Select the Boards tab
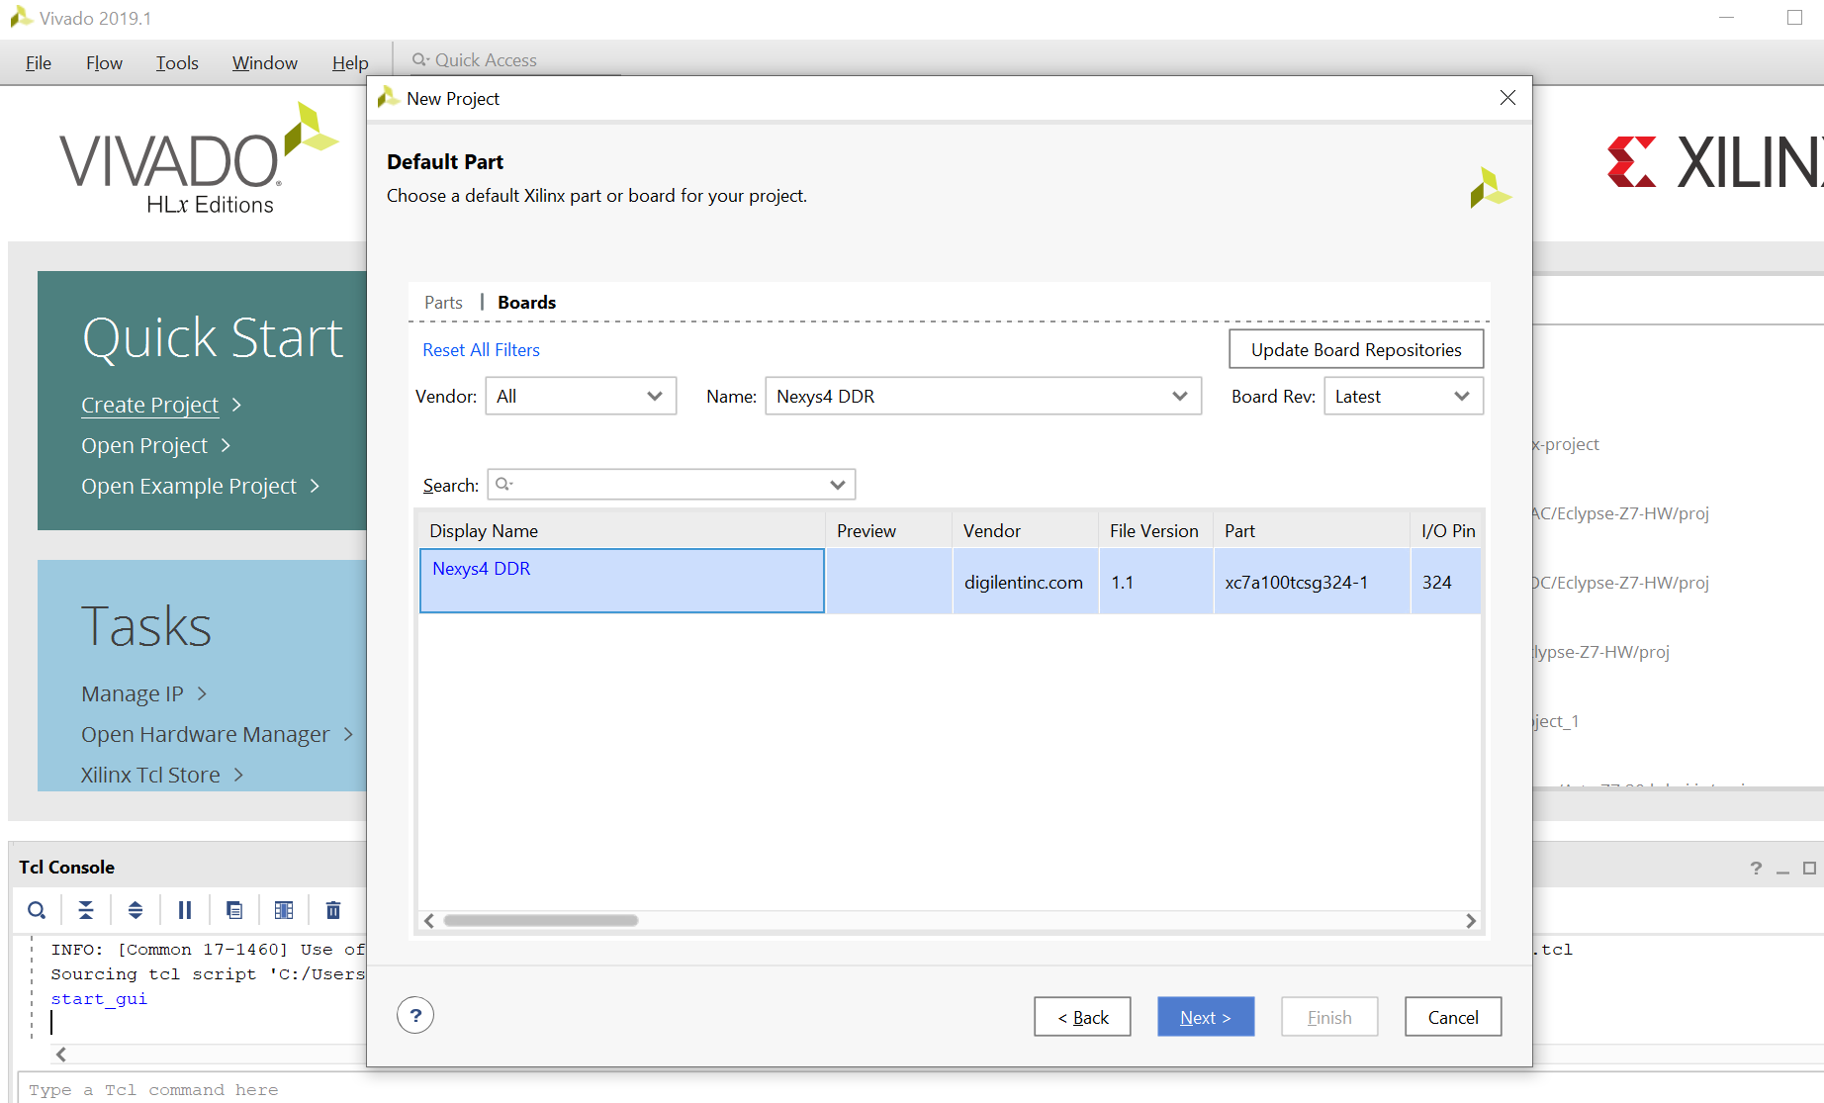The width and height of the screenshot is (1824, 1103). click(x=526, y=303)
